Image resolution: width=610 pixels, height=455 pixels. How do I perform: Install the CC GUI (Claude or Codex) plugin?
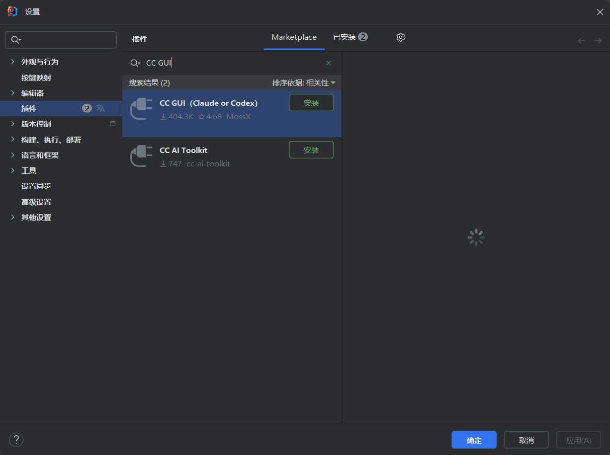pos(311,103)
